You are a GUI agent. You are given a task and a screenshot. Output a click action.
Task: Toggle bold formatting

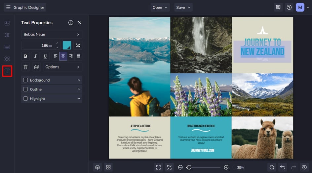tap(25, 56)
